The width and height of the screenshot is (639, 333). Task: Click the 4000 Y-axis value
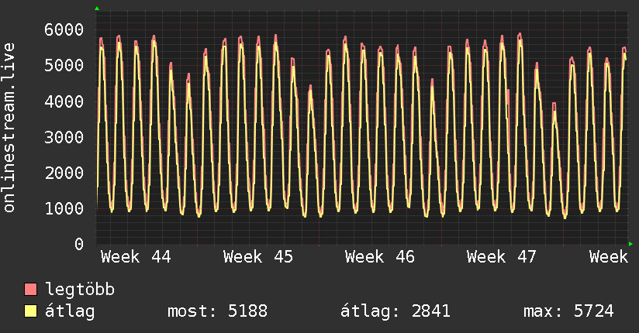[x=63, y=101]
